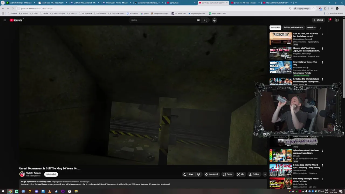Open Discord from the taskbar
Image resolution: width=345 pixels, height=194 pixels.
[x=37, y=191]
